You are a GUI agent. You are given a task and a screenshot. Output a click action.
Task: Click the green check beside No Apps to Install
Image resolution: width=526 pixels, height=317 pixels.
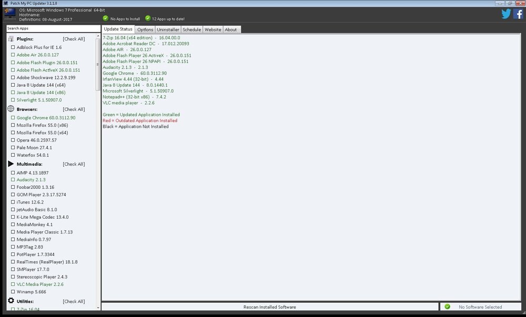[x=106, y=18]
